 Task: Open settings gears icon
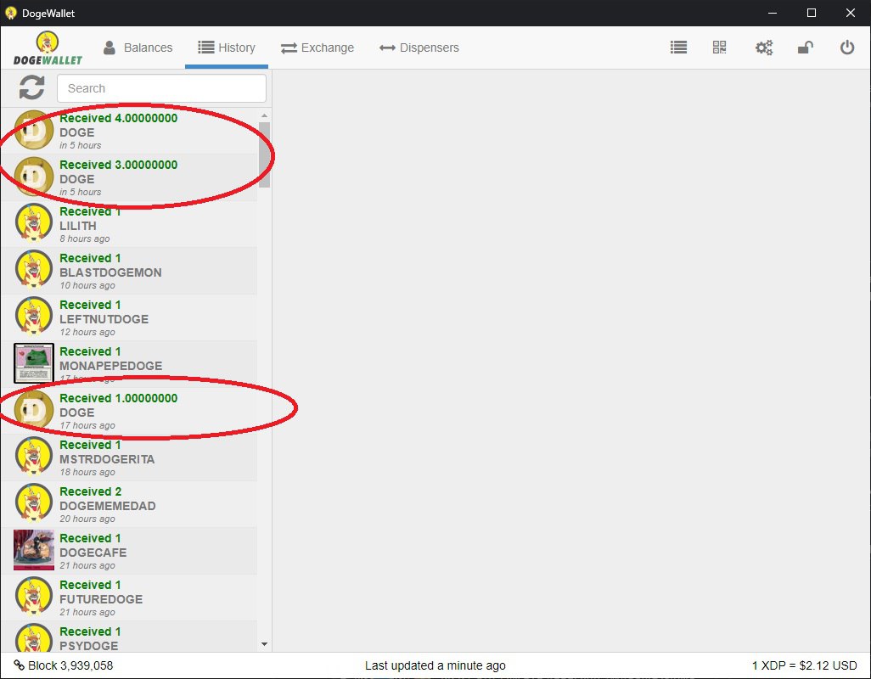point(764,48)
